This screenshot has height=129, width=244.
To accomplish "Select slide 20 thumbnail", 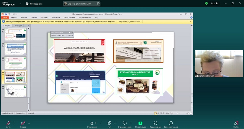I will click(x=15, y=63).
